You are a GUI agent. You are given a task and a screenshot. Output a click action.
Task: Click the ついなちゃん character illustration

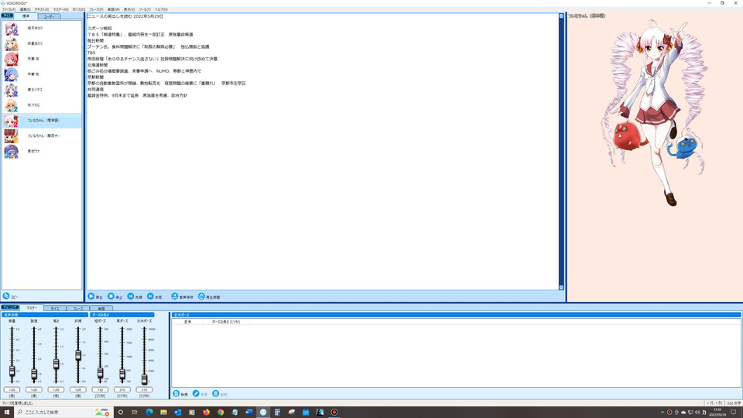[656, 111]
